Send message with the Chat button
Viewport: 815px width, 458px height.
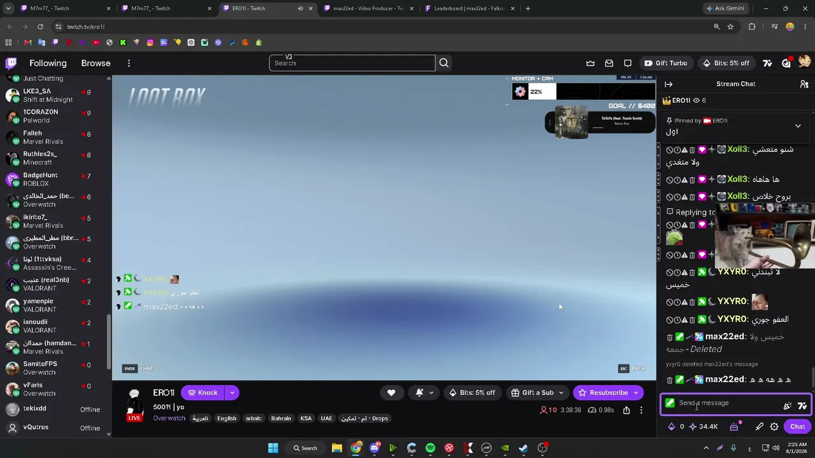click(x=797, y=427)
